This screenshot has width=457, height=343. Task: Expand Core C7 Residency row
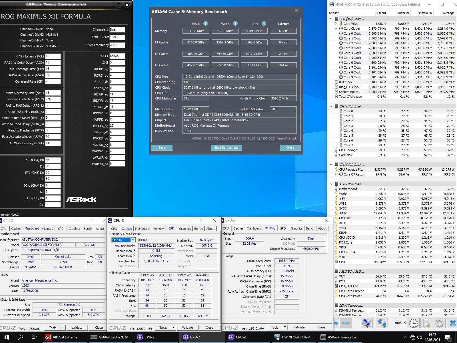(x=336, y=174)
